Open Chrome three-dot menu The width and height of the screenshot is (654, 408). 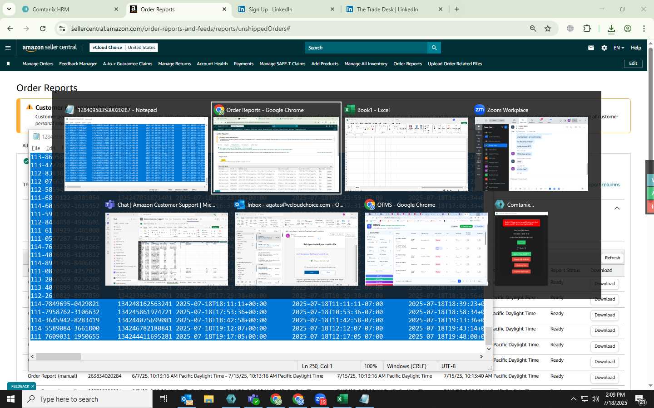coord(644,29)
